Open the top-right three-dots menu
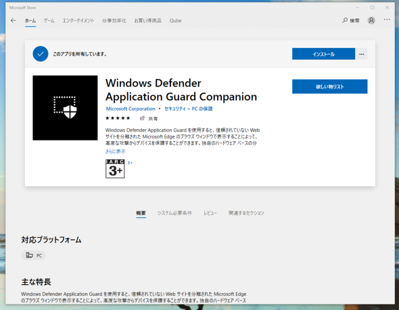Screen dimensions: 399x310 (x=387, y=20)
